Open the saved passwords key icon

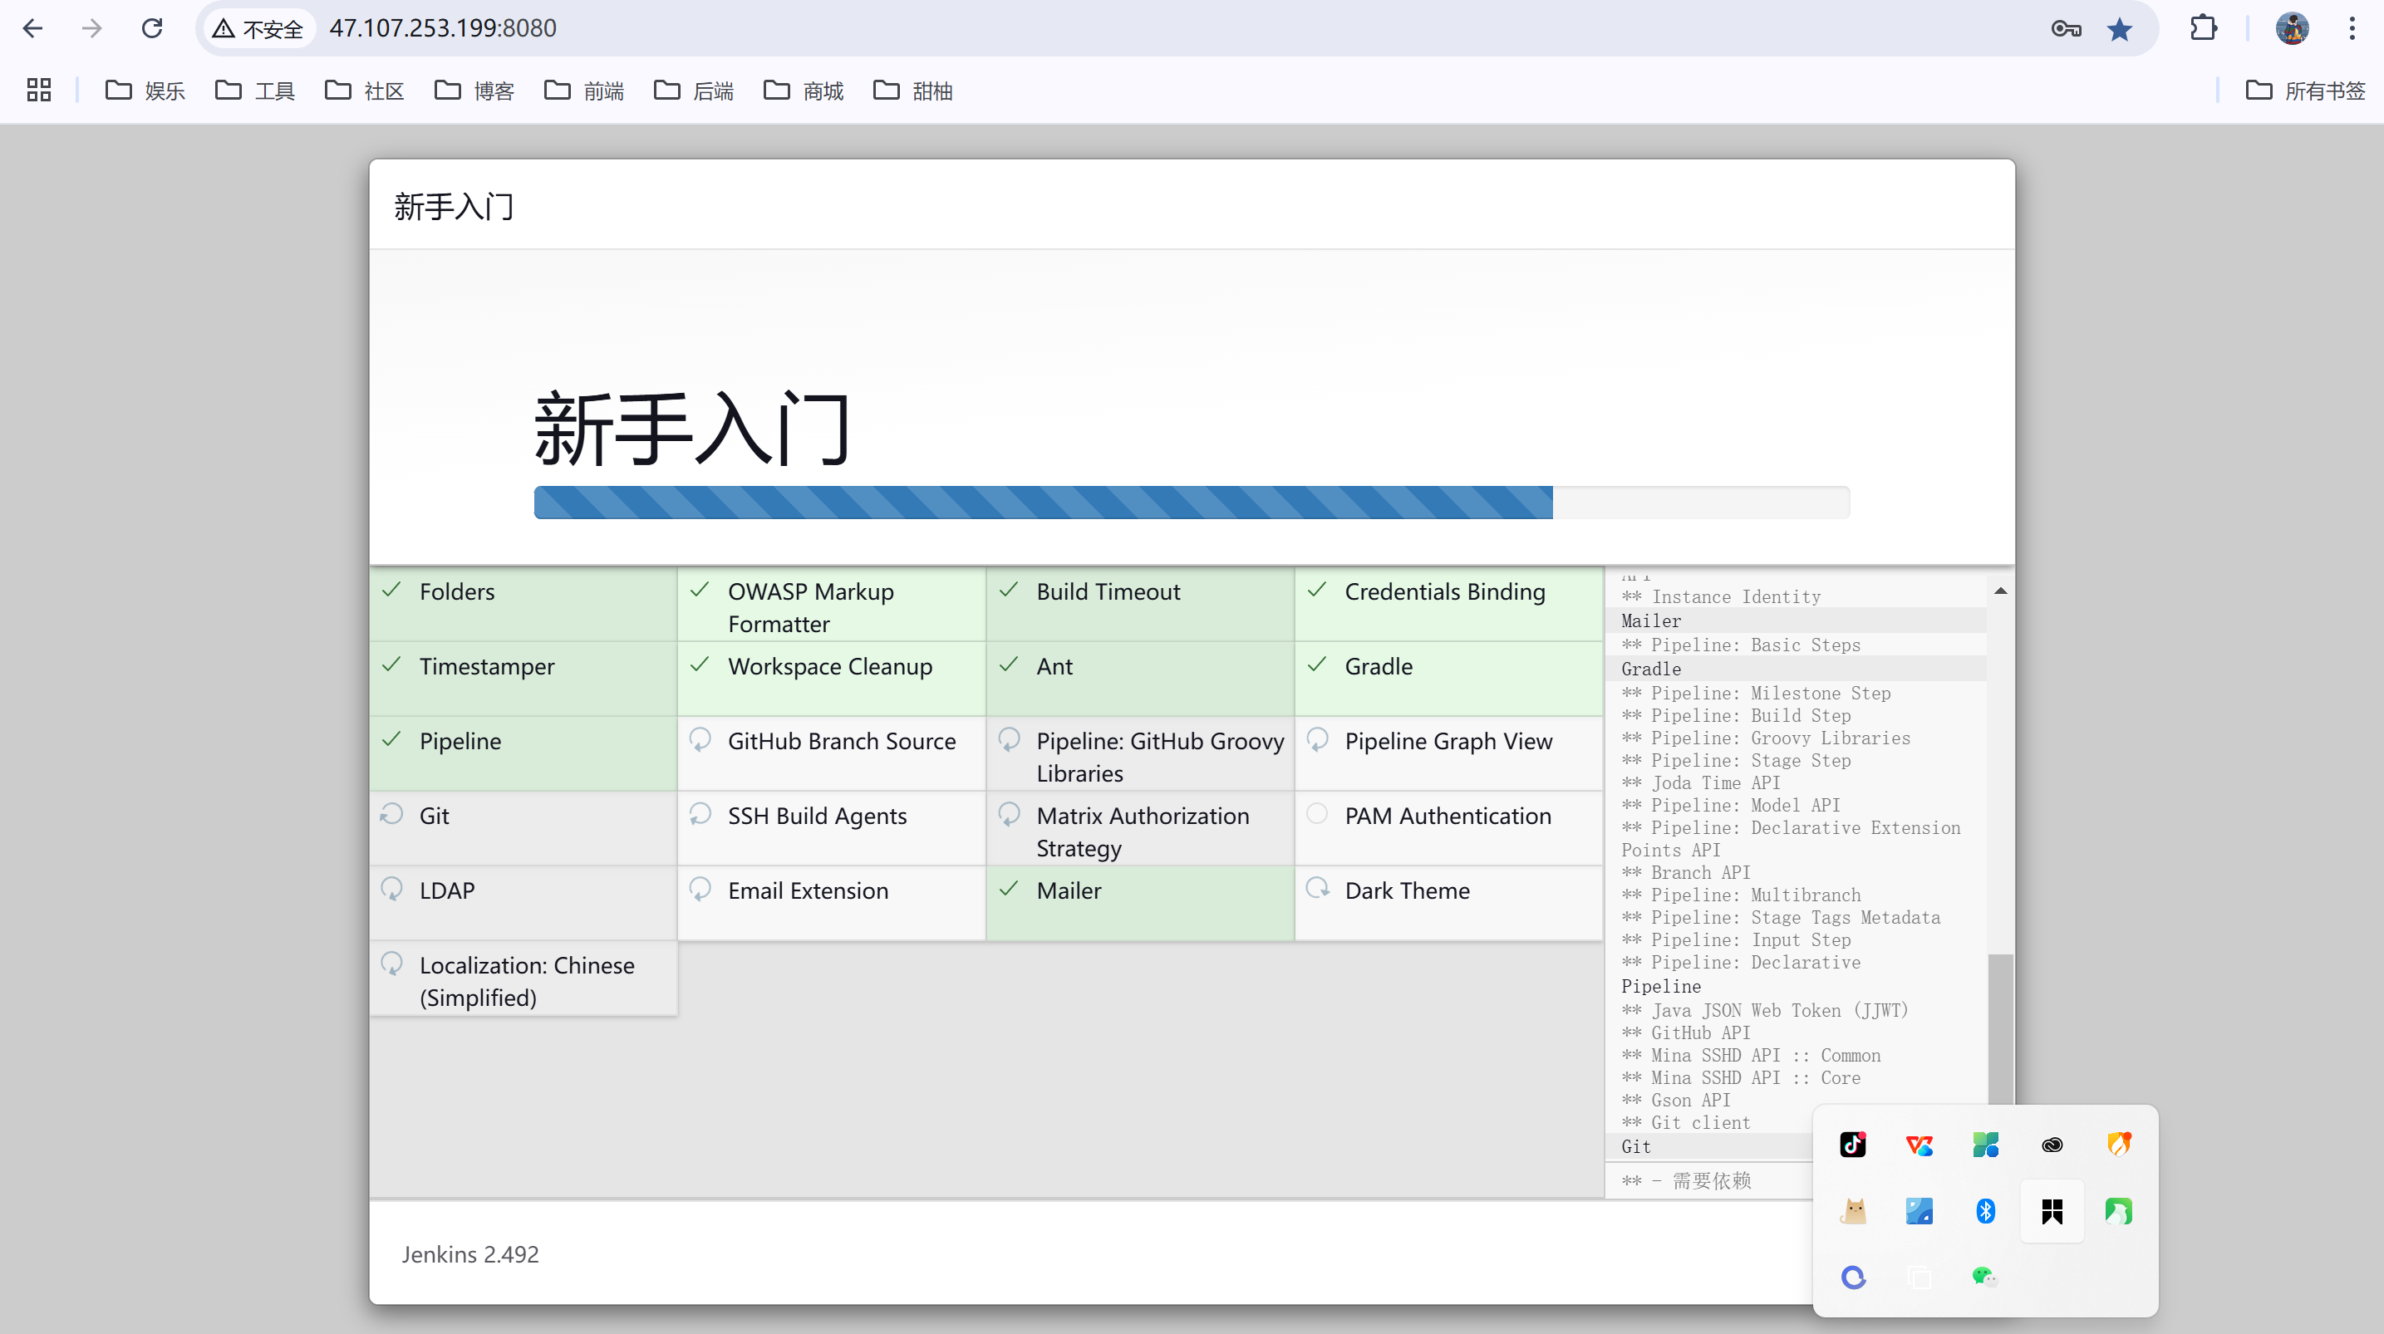click(x=2066, y=29)
